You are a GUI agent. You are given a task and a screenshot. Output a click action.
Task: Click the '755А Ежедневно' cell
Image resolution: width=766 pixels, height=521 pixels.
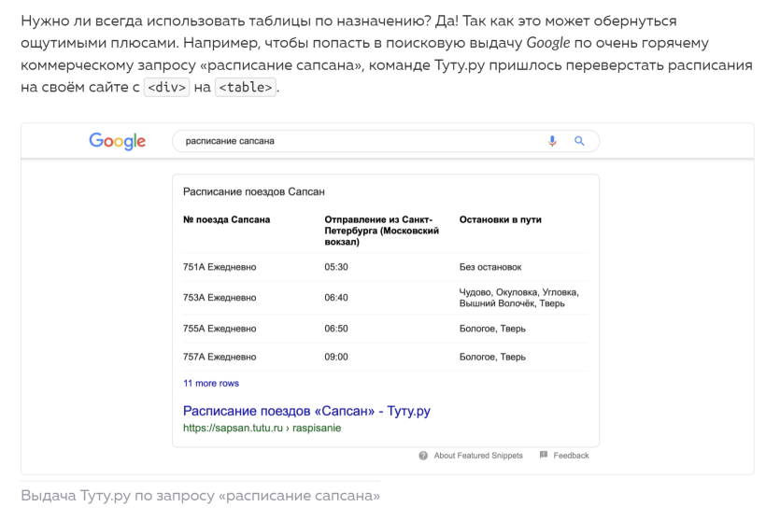click(220, 329)
